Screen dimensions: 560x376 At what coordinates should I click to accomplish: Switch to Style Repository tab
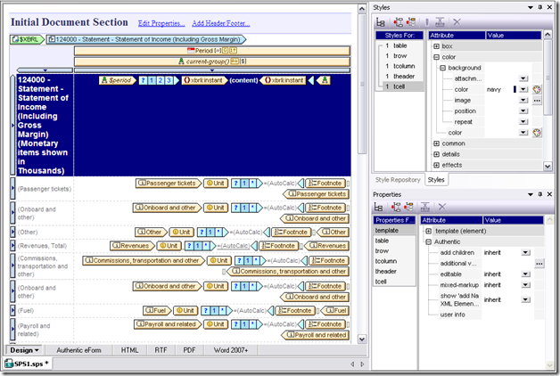coord(398,180)
